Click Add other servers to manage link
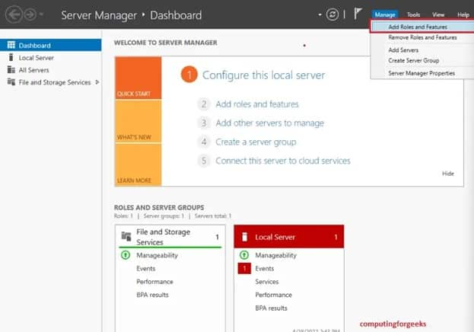 [269, 123]
